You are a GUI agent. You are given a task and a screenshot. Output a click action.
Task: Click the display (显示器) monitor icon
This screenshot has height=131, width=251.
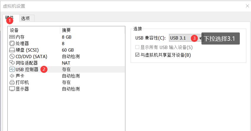point(12,89)
